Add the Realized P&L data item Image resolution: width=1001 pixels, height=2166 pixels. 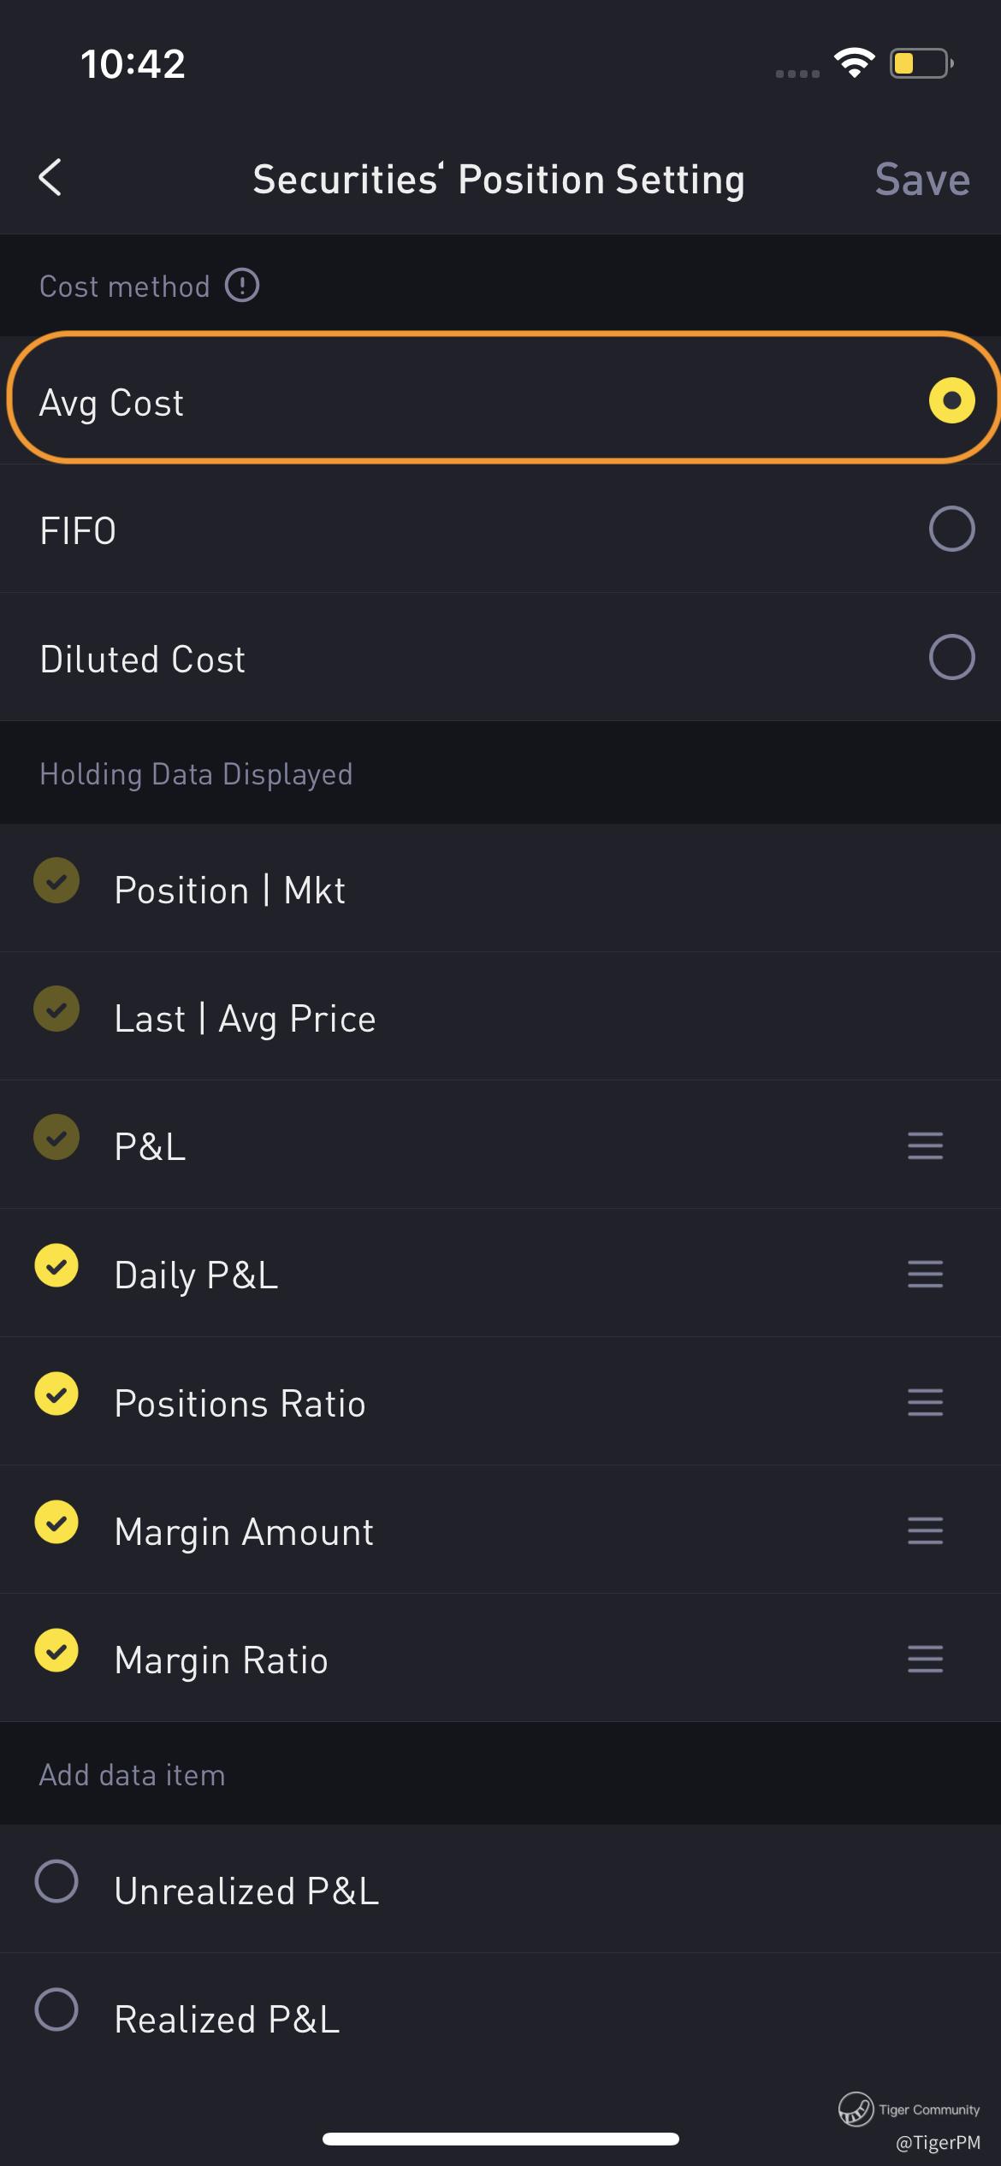(56, 2010)
